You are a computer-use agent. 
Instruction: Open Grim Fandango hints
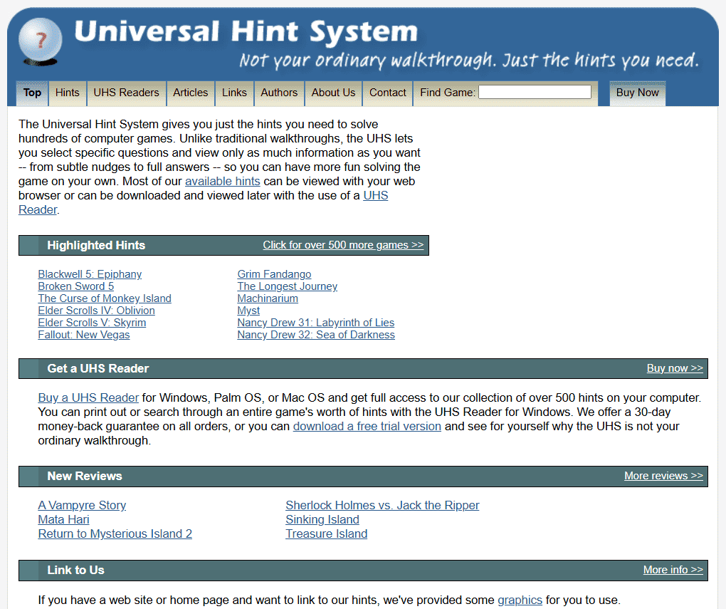274,274
